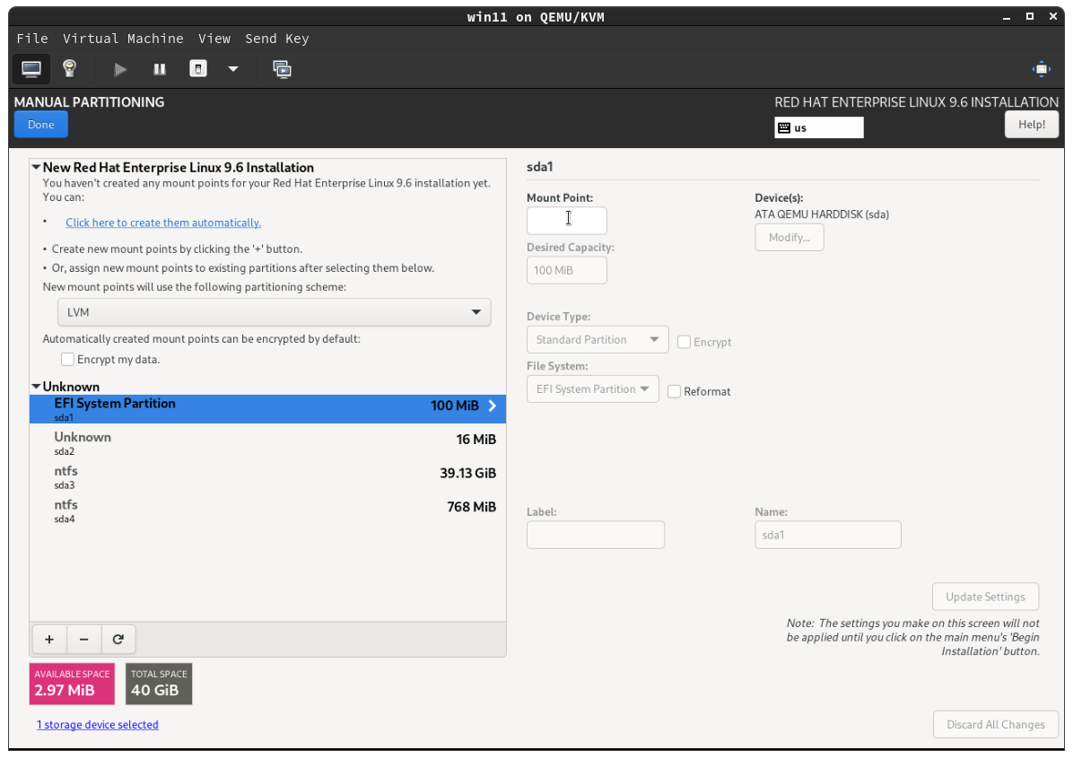Viewport: 1073px width, 759px height.
Task: Click the AVAILABLE SPACE 2.97 MiB indicator
Action: click(x=72, y=684)
